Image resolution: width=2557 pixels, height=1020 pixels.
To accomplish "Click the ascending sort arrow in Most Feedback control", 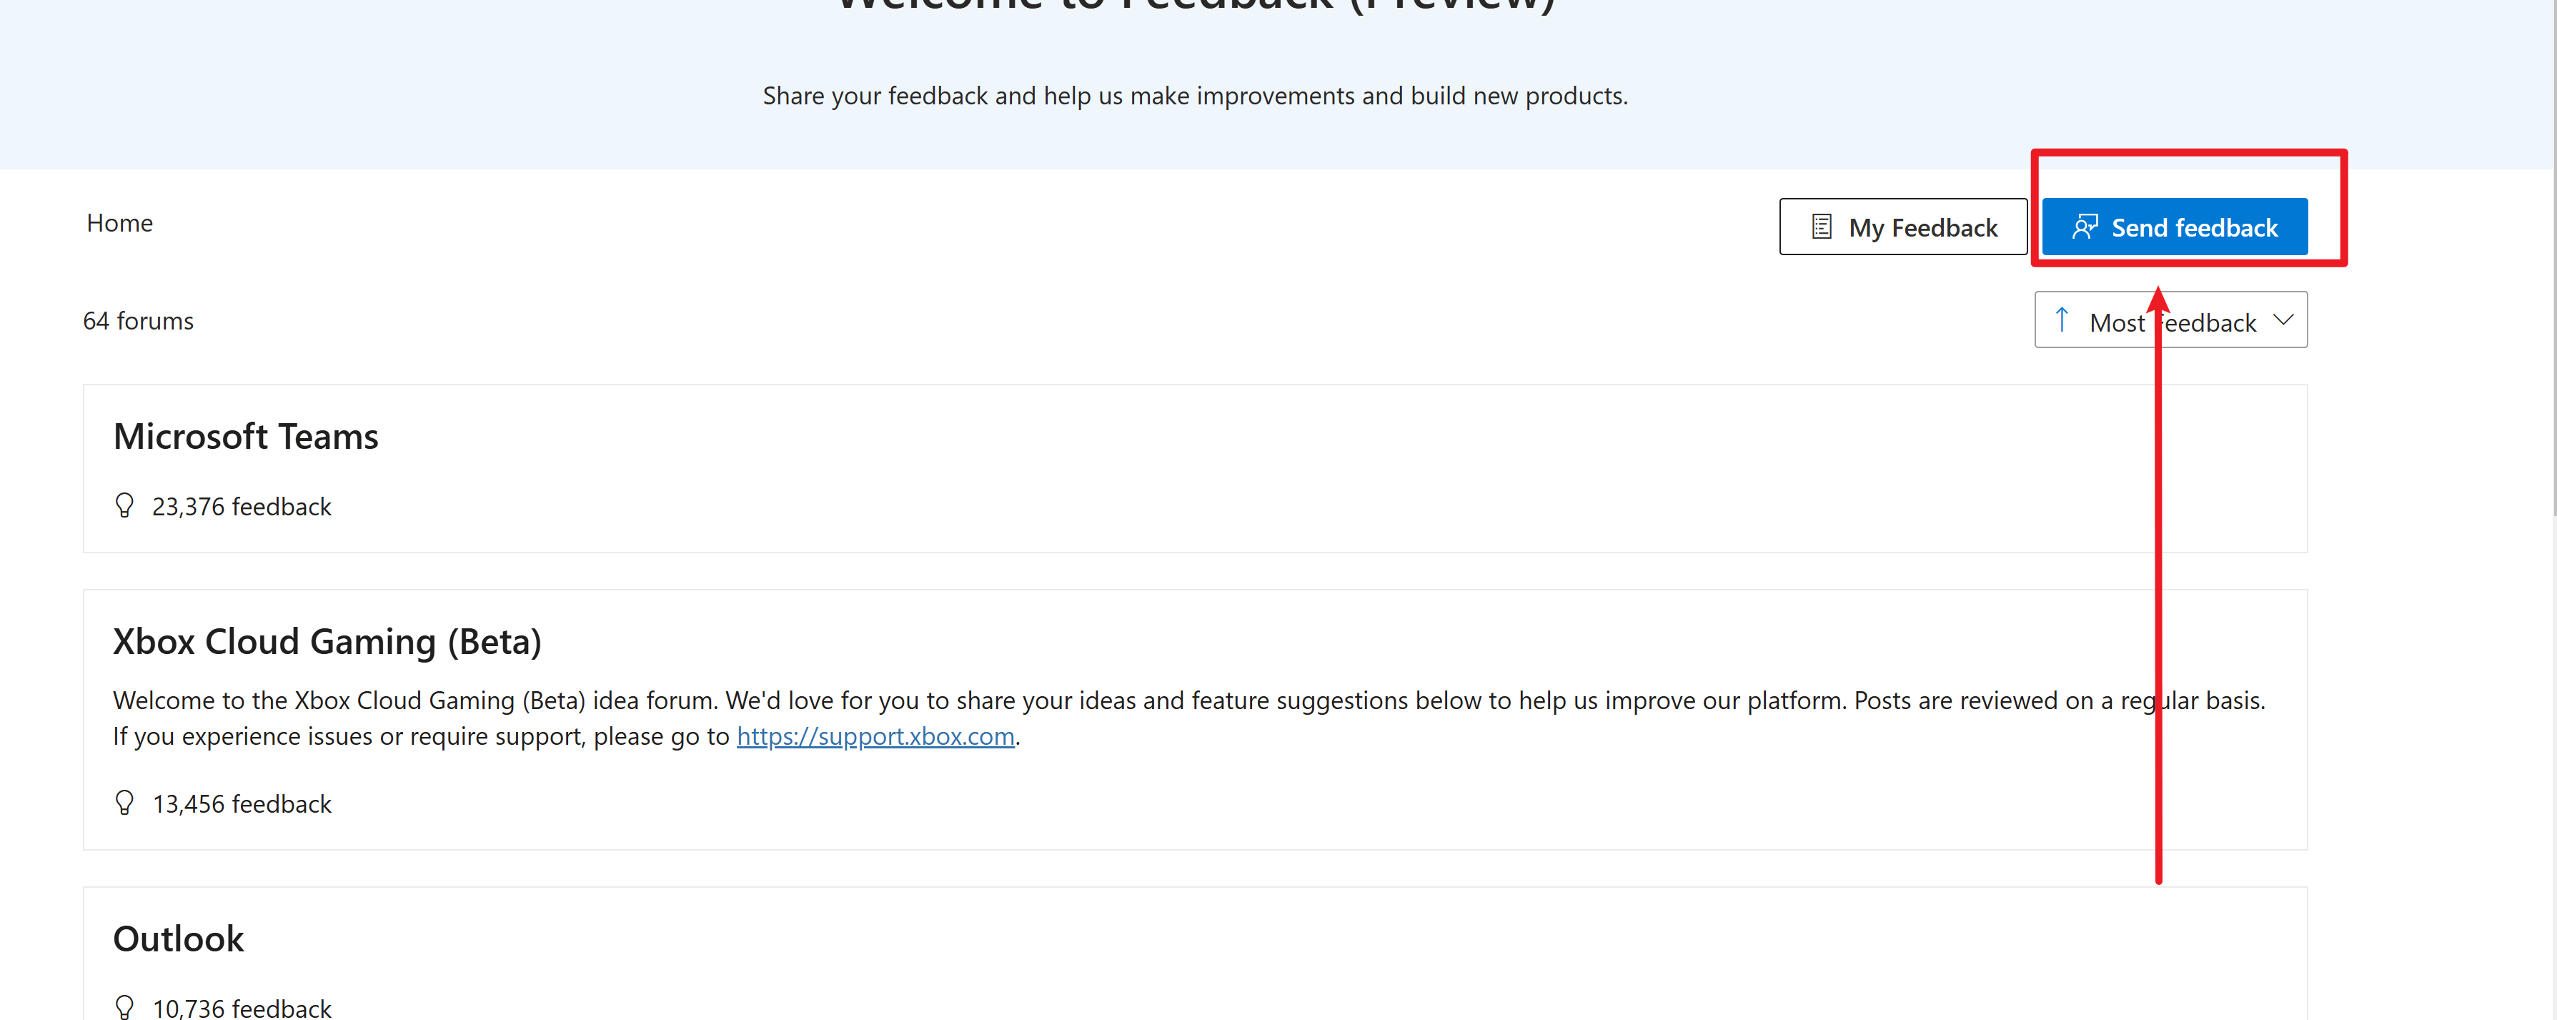I will pos(2062,319).
